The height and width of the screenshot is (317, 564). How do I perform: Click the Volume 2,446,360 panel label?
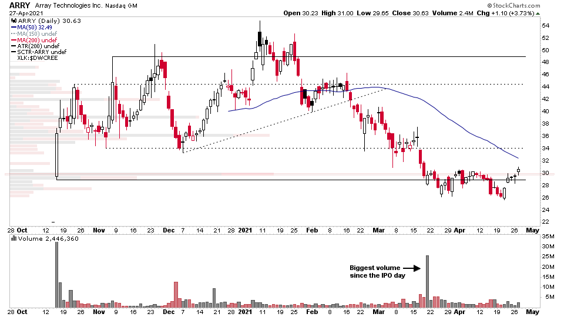click(48, 239)
